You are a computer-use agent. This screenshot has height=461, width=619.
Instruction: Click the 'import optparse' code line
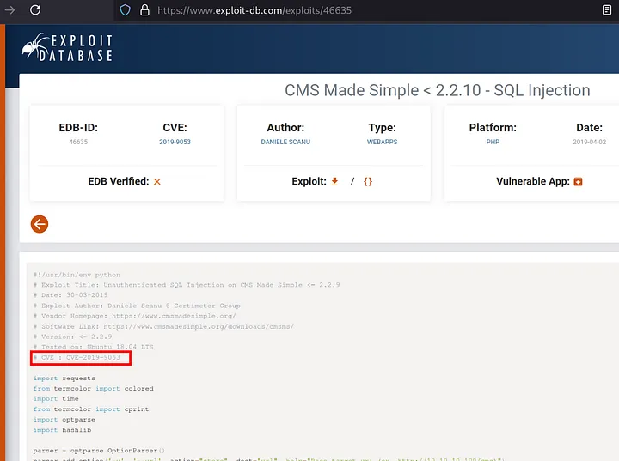64,420
